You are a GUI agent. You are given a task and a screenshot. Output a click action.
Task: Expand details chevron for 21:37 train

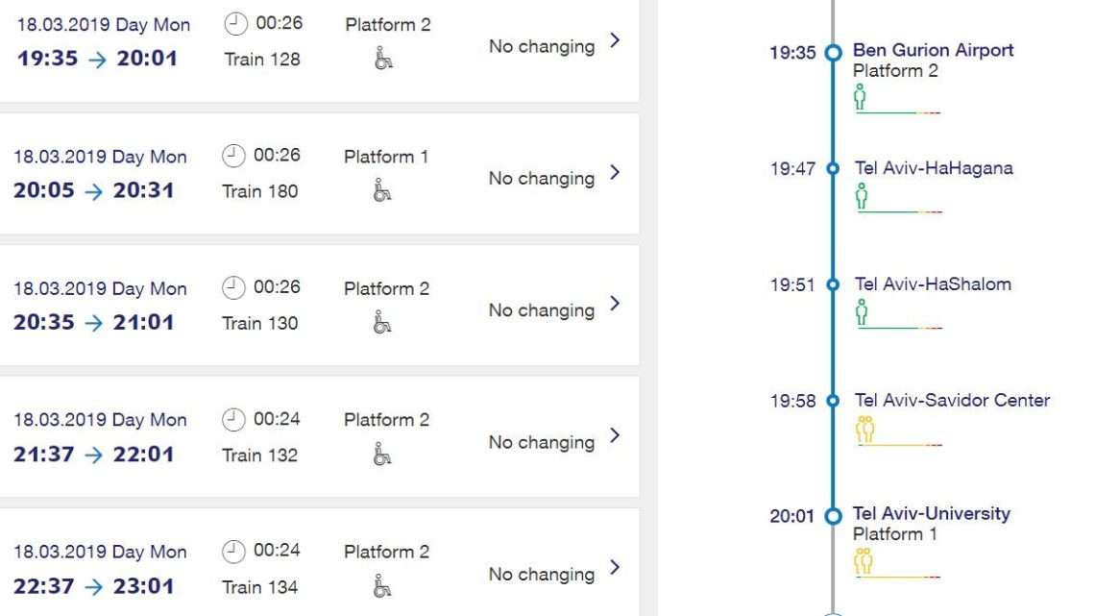(615, 435)
